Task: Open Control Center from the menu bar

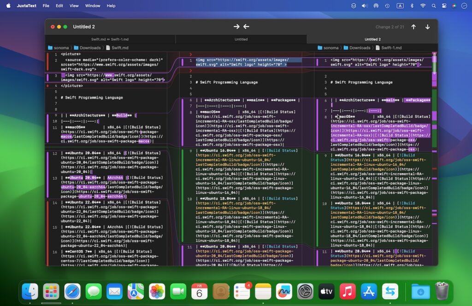Action: tap(444, 6)
